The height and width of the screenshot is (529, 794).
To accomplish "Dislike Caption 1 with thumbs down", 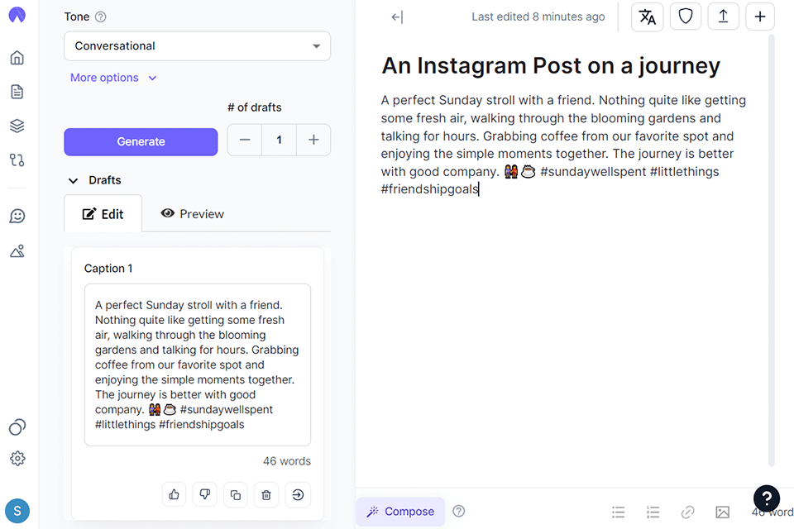I will pyautogui.click(x=205, y=494).
